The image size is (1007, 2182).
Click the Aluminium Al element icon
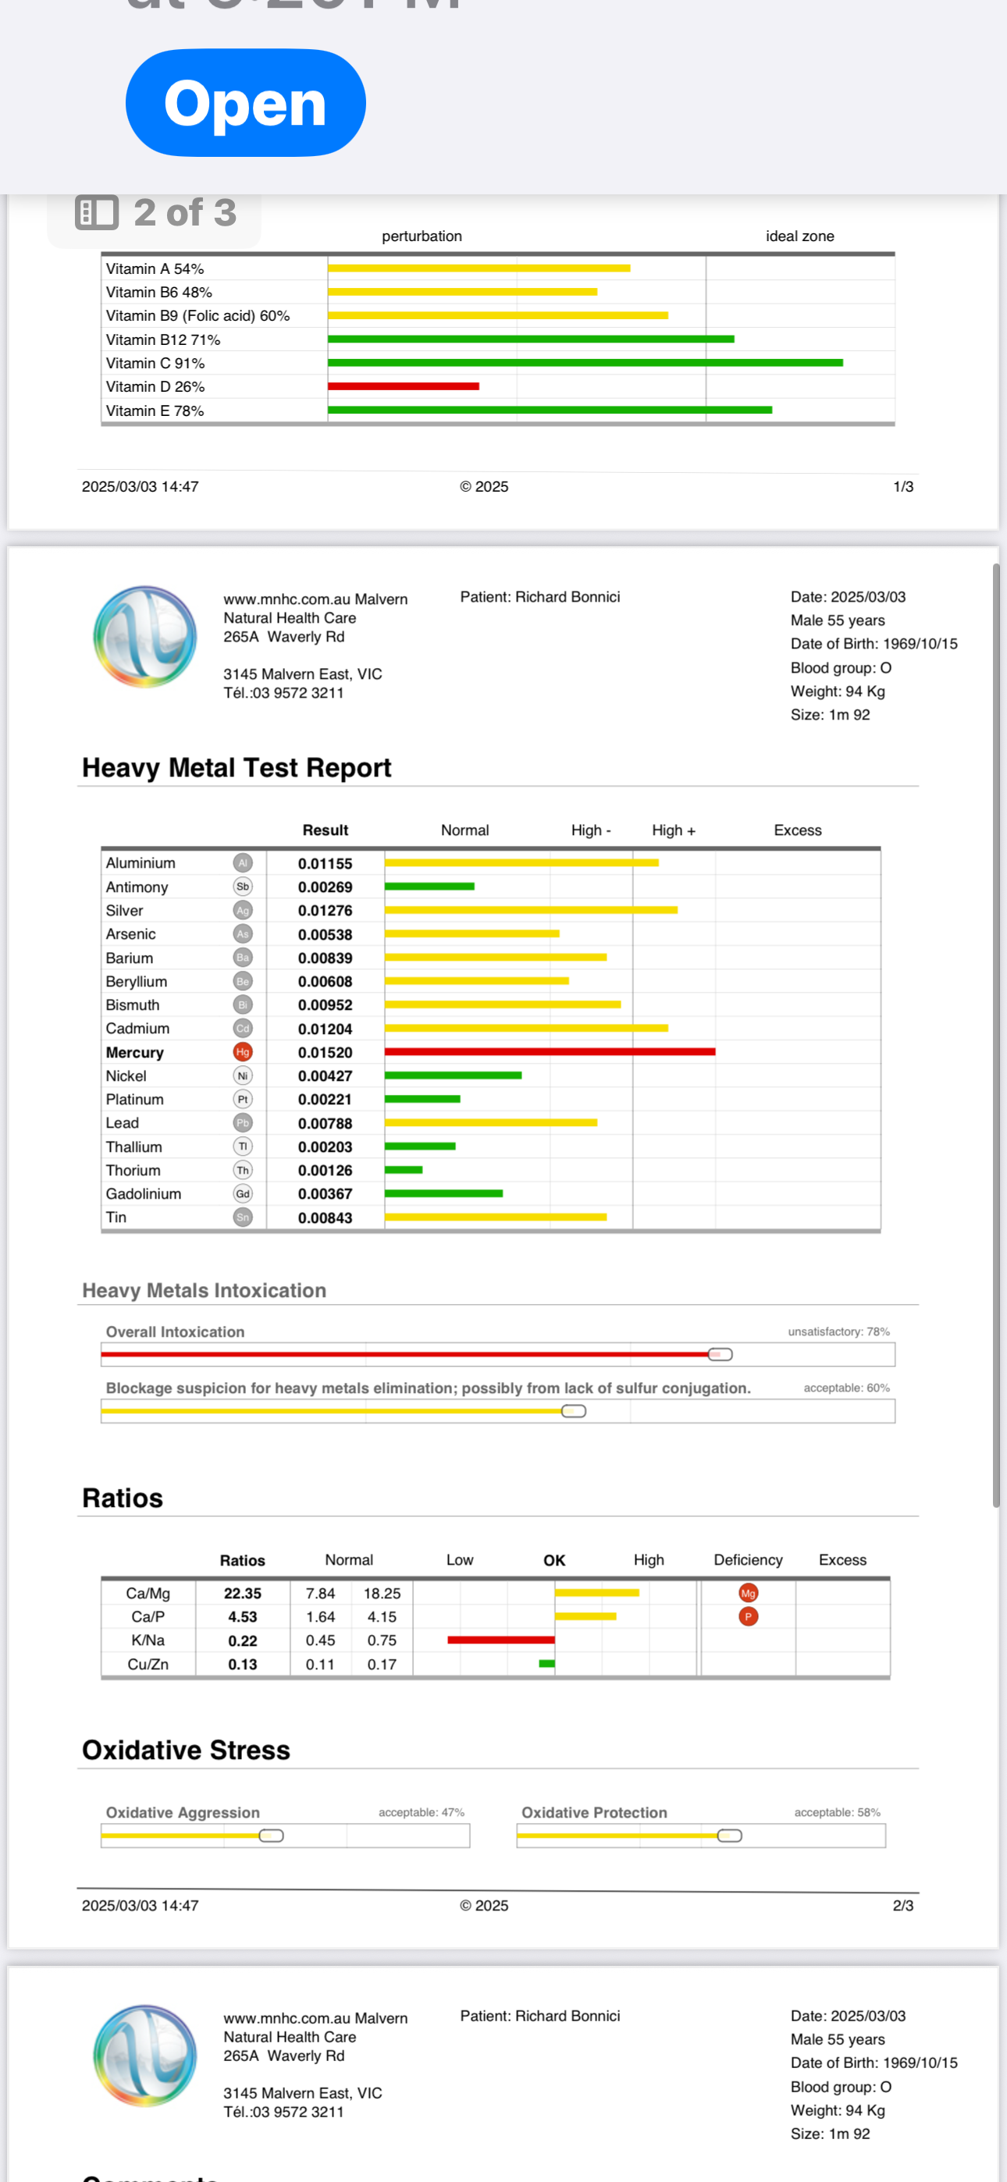[x=243, y=863]
